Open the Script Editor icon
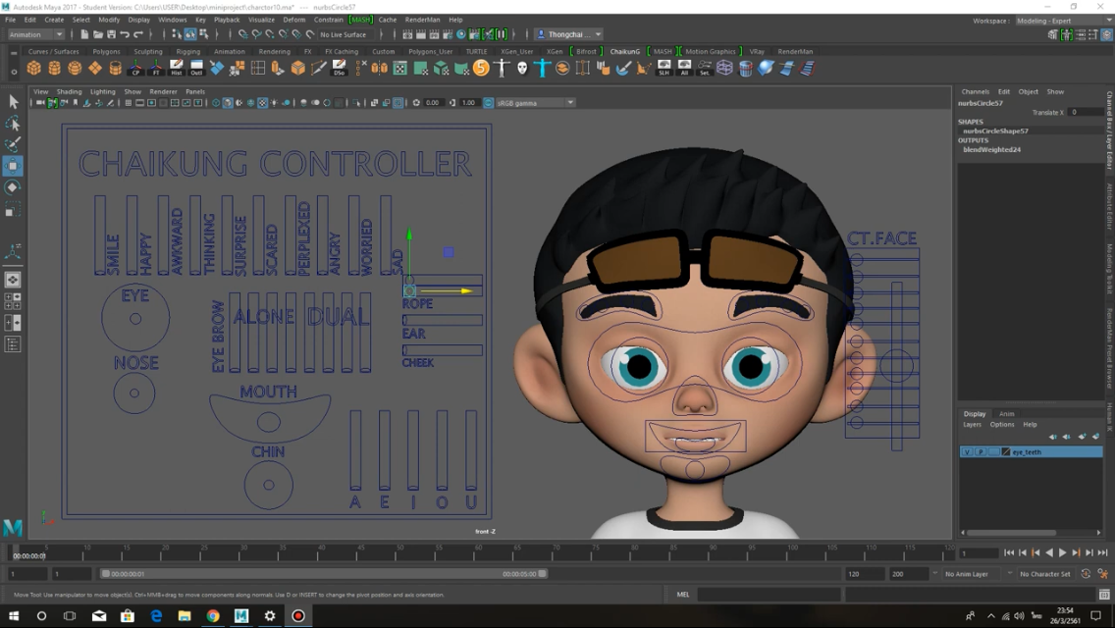Viewport: 1115px width, 628px height. pyautogui.click(x=1104, y=595)
